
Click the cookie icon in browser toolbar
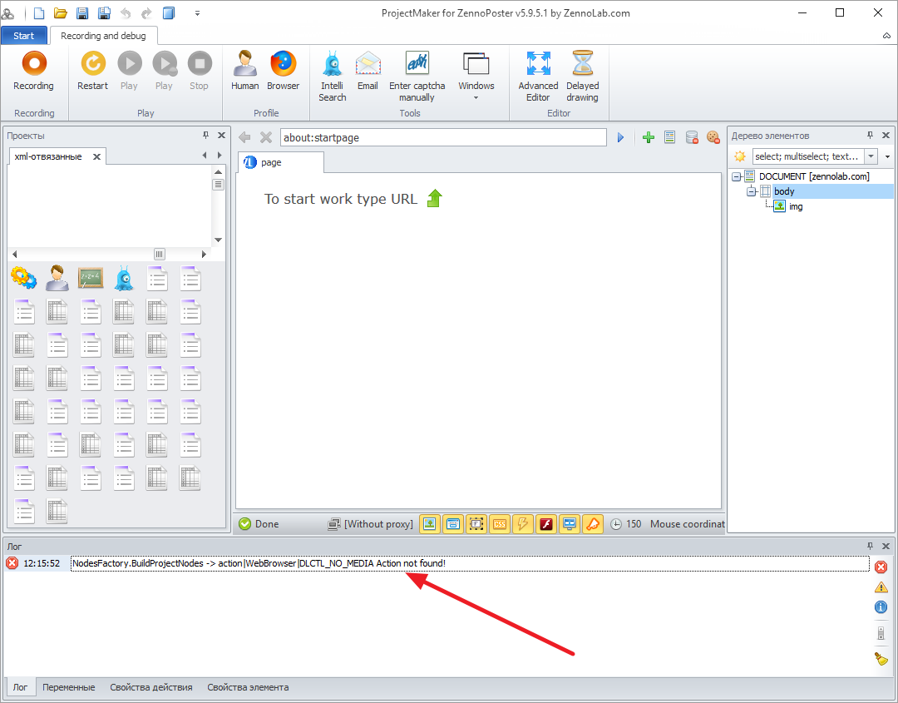(713, 137)
